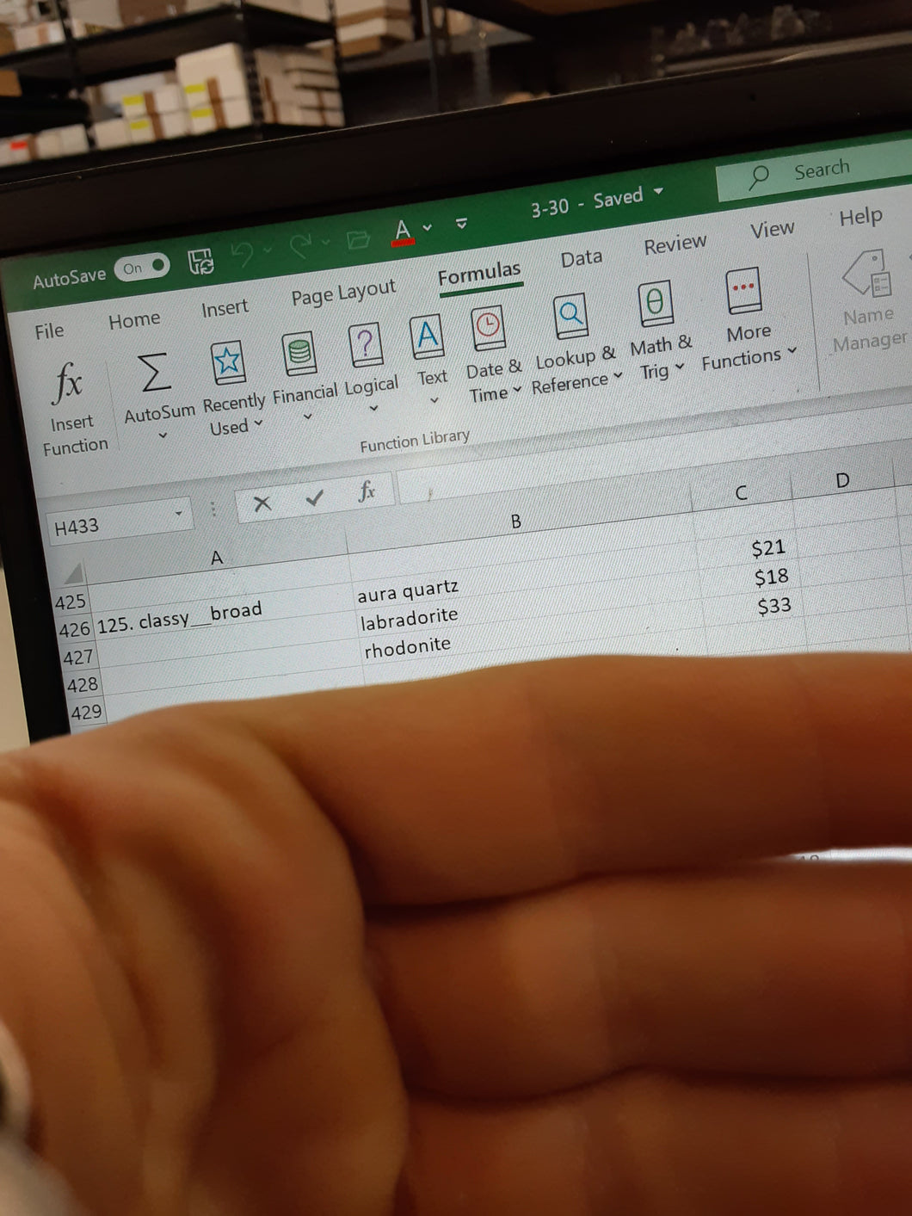Click the Search box in title bar
Viewport: 912px width, 1216px height.
click(x=813, y=171)
